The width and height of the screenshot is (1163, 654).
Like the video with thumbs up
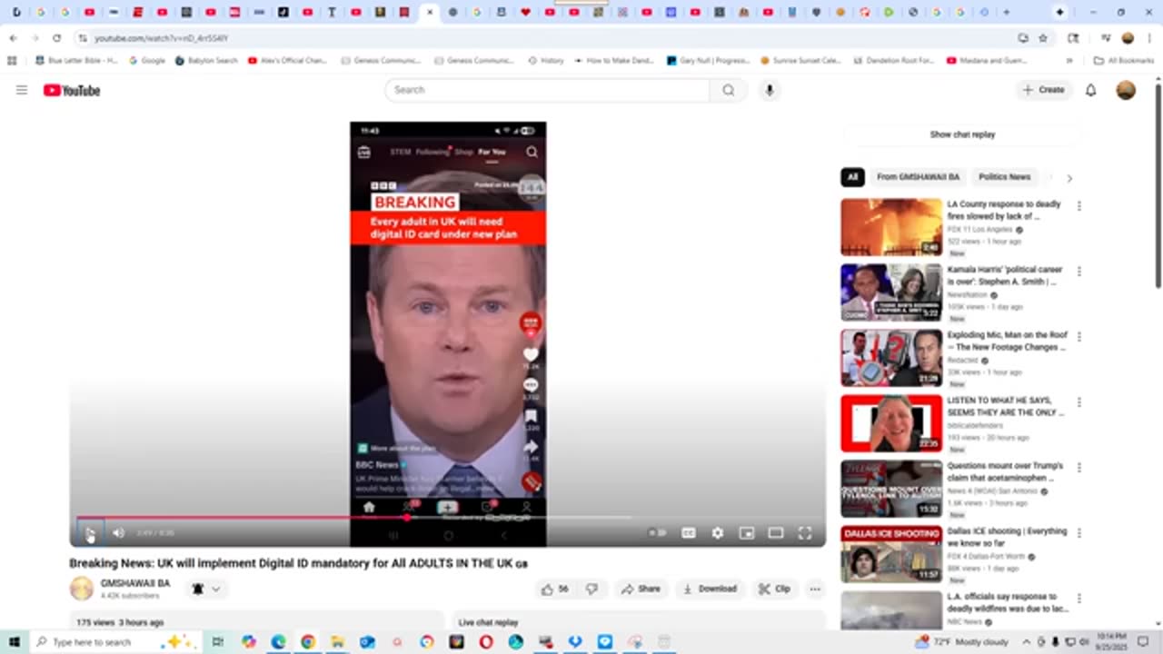554,589
